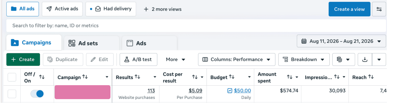Click the Breakdown icon
400x105 pixels.
pos(286,59)
